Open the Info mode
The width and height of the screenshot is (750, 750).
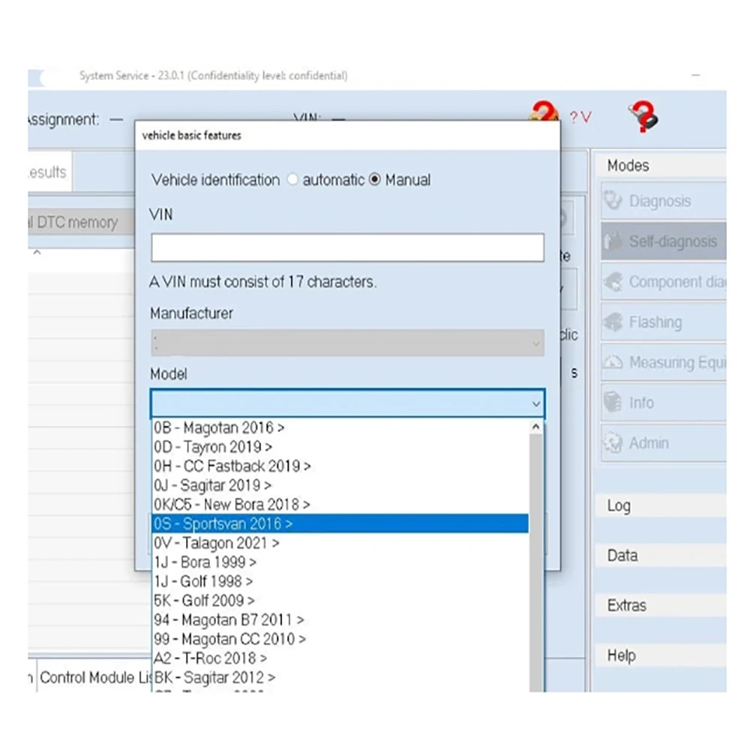[x=664, y=403]
